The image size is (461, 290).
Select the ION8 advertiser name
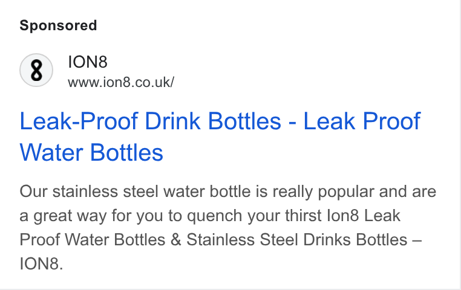click(x=88, y=62)
